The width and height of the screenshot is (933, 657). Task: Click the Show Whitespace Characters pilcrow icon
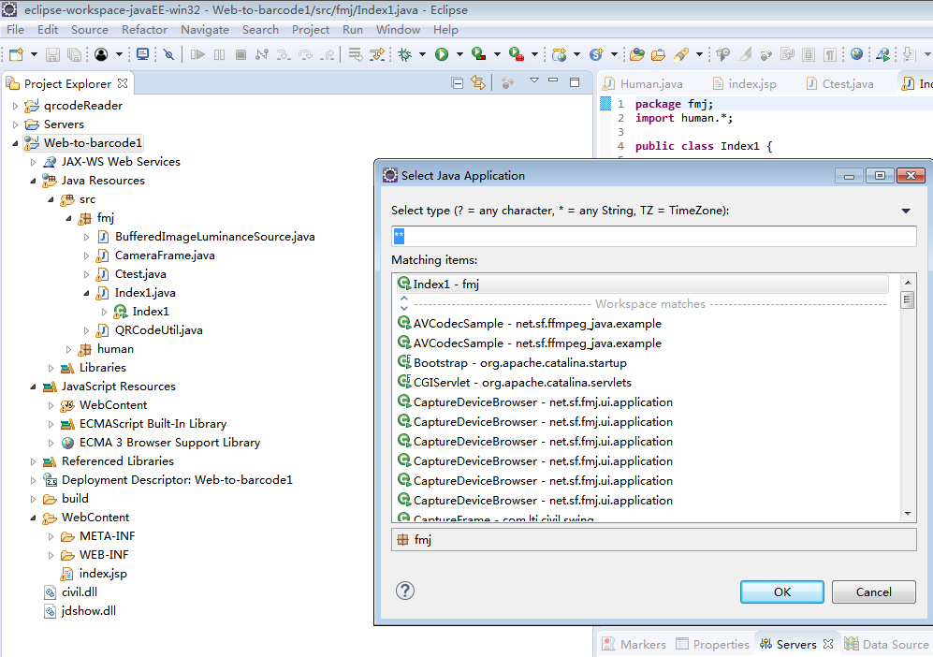click(829, 54)
